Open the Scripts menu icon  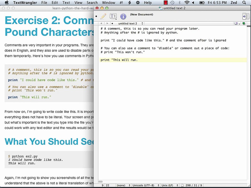130,3
